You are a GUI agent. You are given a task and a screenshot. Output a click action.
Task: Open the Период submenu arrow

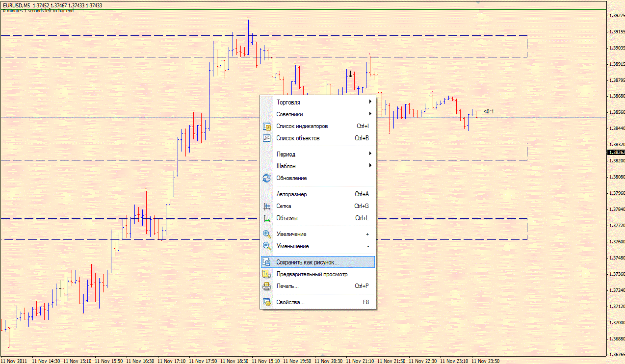coord(370,154)
